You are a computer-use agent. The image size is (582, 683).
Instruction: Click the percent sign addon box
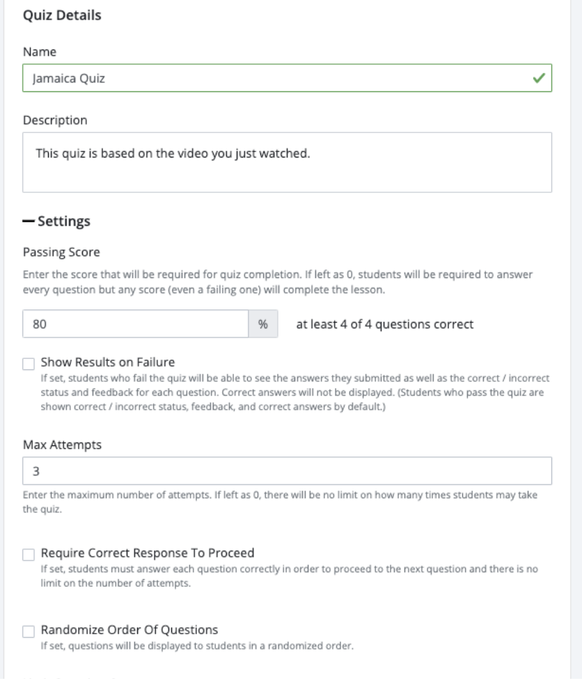tap(263, 323)
